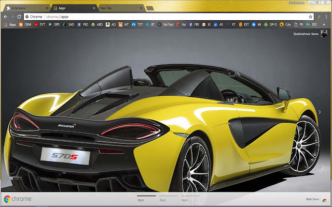Expand the bookmarks overflow chevron

324,24
